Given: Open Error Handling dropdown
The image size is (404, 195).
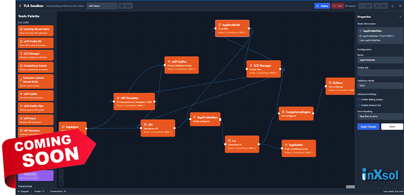Looking at the screenshot, I should click(x=380, y=116).
